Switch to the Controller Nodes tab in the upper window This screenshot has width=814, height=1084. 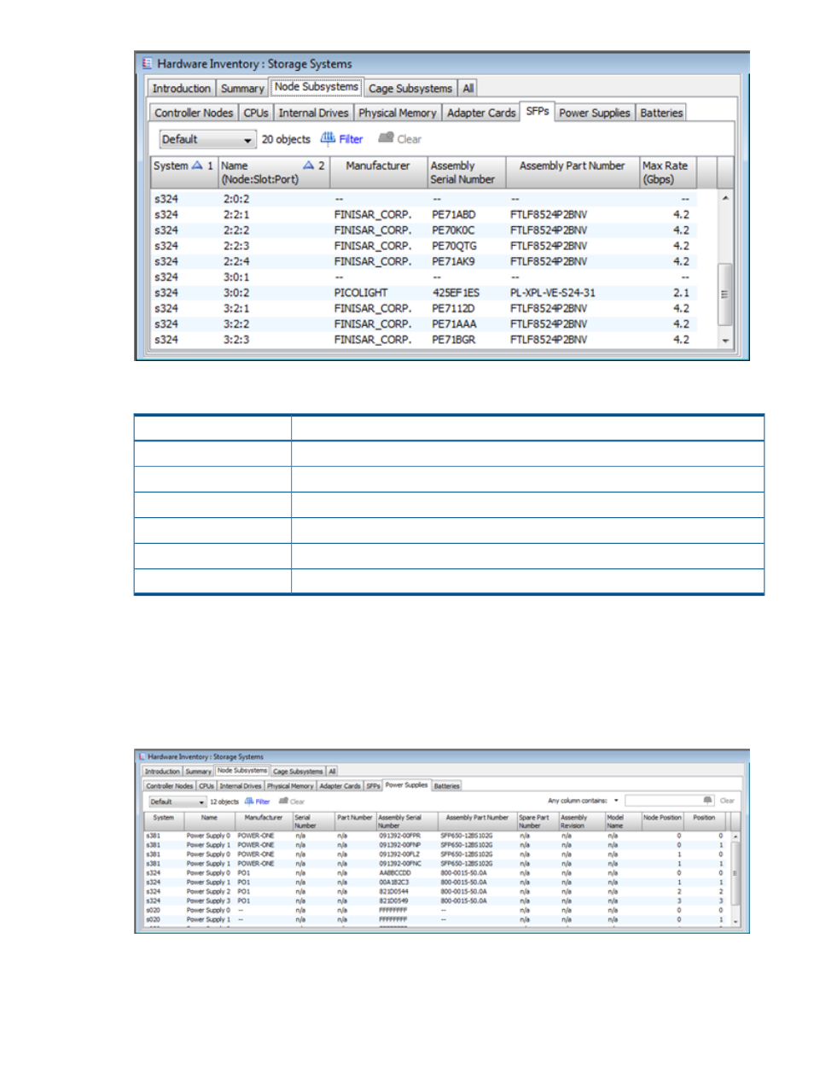coord(194,113)
